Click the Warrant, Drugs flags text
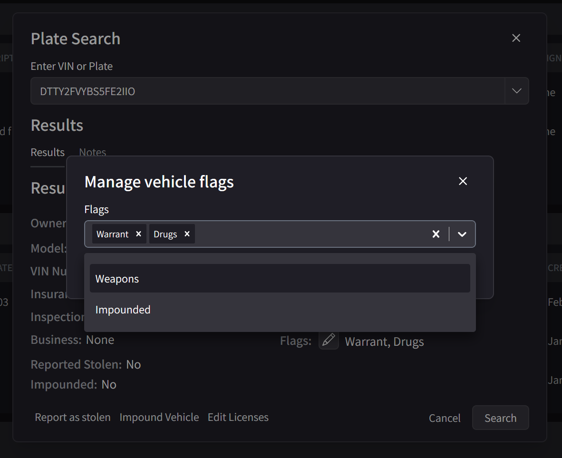Image resolution: width=562 pixels, height=458 pixels. click(x=384, y=341)
